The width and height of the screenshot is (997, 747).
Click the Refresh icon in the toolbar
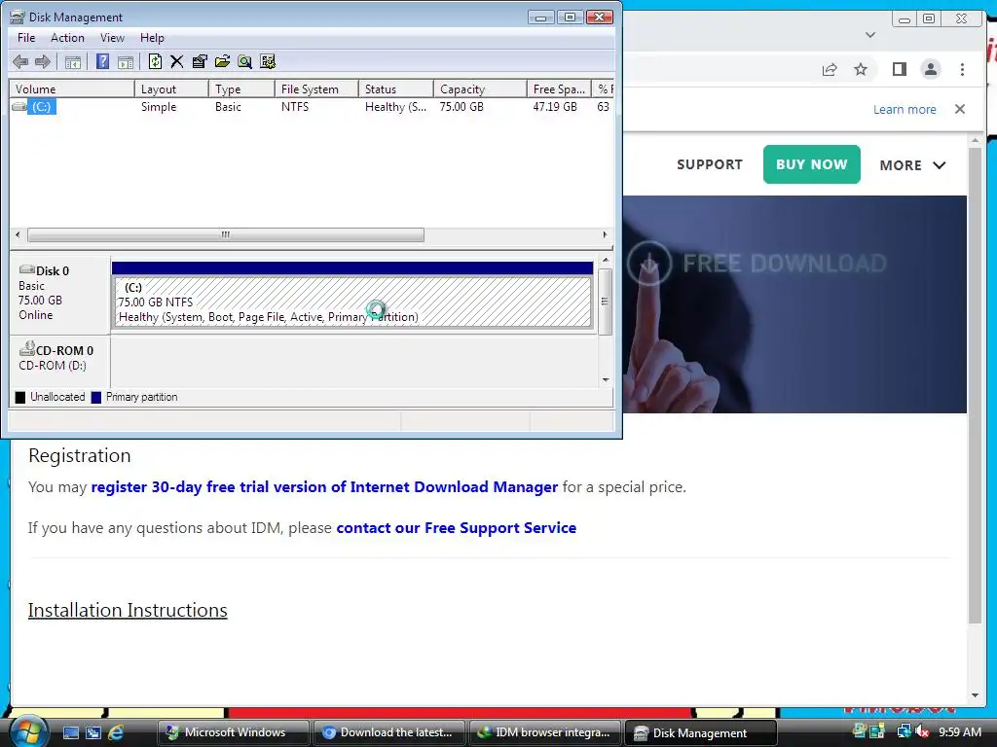click(155, 61)
